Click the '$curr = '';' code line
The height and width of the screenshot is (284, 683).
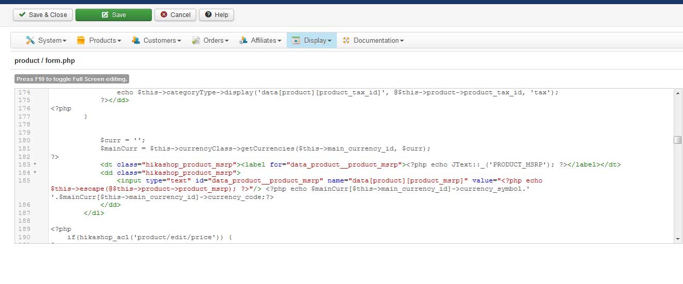tap(123, 141)
